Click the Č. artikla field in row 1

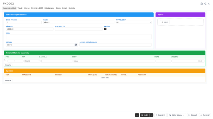tap(57, 61)
